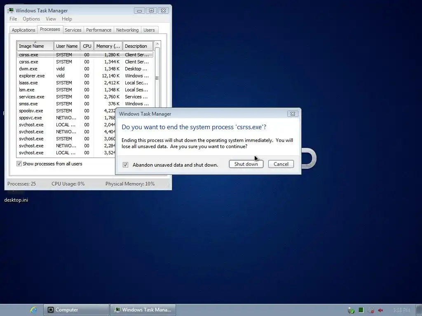Open the Performance tab
Viewport: 422px width, 316px height.
98,30
